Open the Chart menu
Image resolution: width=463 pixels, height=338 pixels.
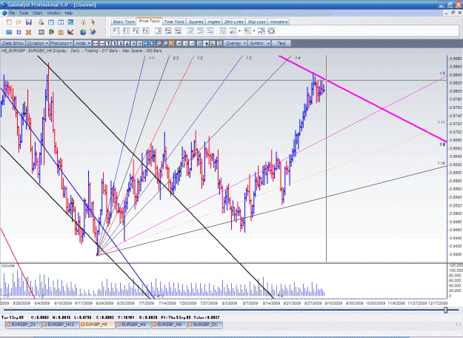pos(38,13)
